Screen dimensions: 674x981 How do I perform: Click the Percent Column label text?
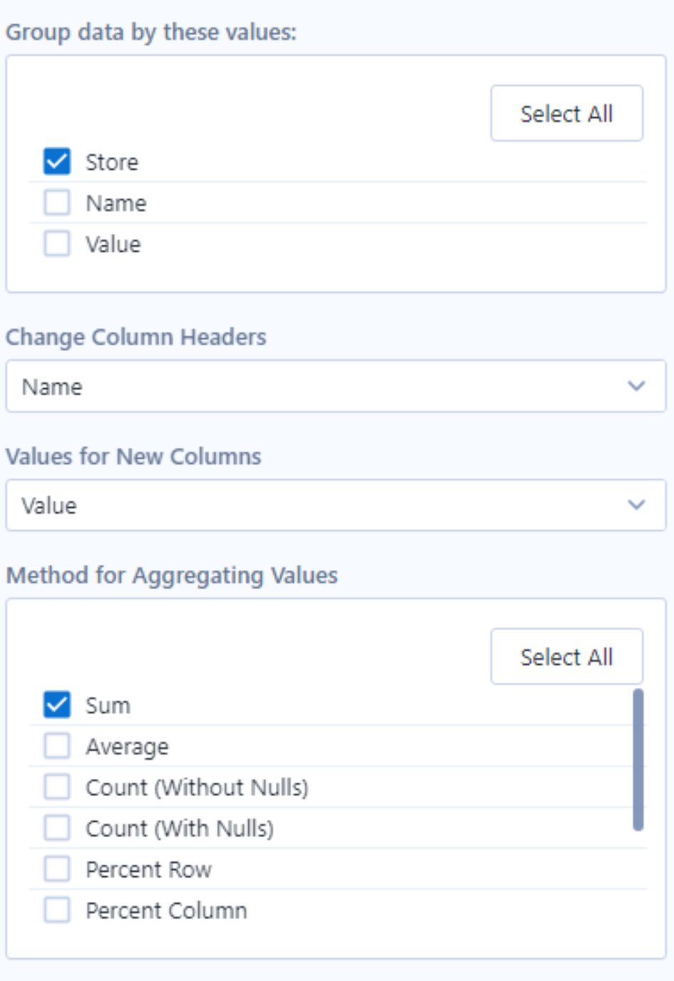pos(166,910)
